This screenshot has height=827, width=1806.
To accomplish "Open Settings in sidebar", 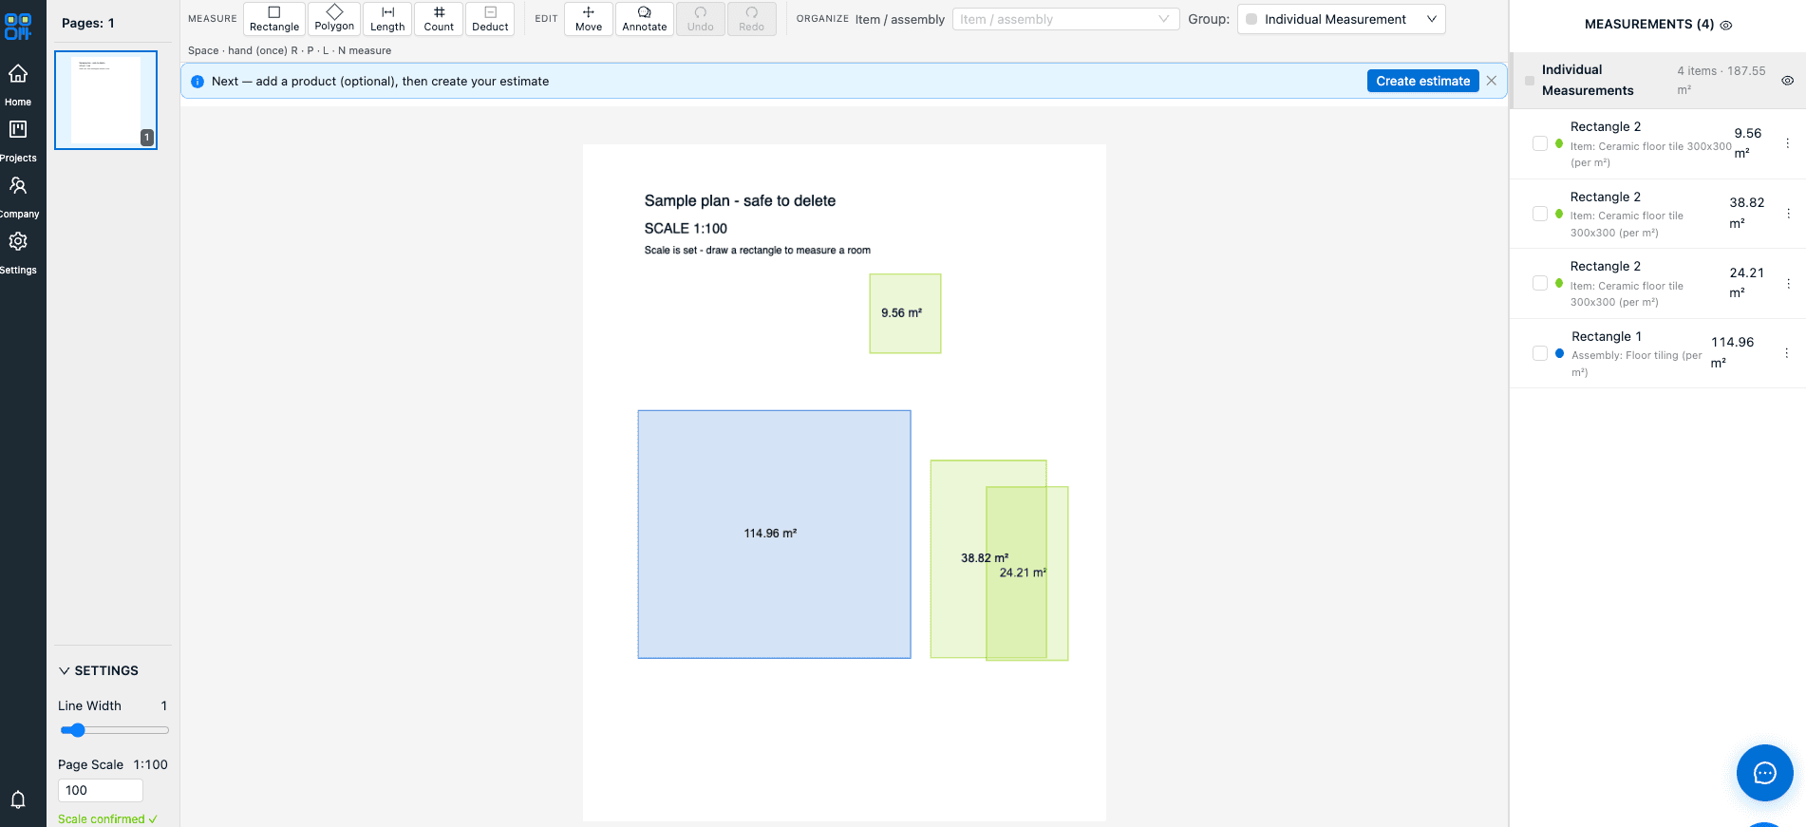I will coord(18,253).
